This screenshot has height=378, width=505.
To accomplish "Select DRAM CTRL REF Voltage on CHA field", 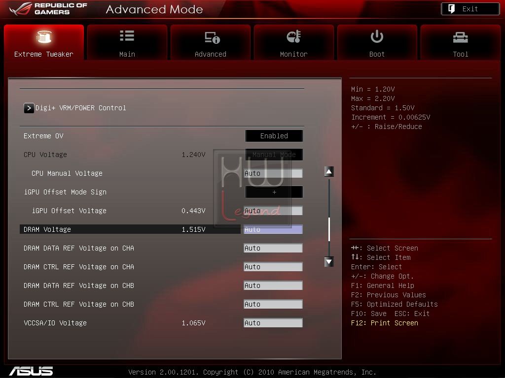I will [273, 267].
